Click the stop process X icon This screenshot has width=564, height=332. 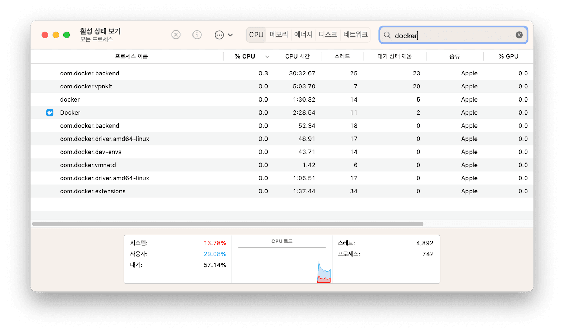(x=176, y=35)
